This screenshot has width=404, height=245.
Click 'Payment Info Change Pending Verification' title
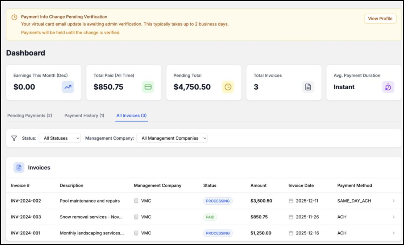click(64, 17)
